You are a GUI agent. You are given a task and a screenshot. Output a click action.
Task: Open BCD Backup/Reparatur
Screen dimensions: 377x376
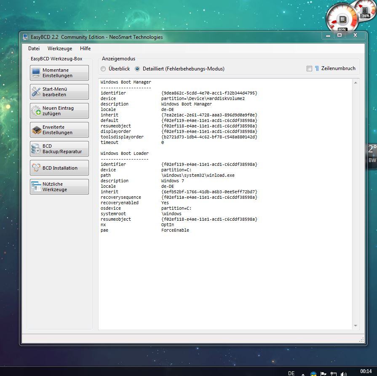(59, 149)
